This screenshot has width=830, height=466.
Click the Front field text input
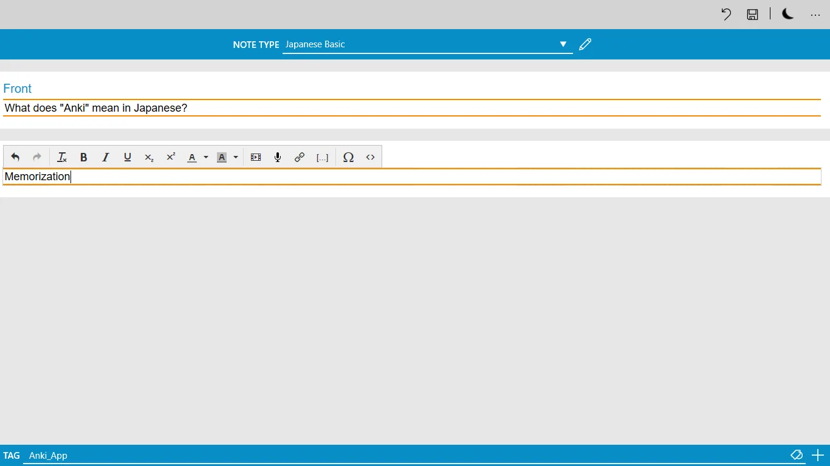click(x=412, y=108)
